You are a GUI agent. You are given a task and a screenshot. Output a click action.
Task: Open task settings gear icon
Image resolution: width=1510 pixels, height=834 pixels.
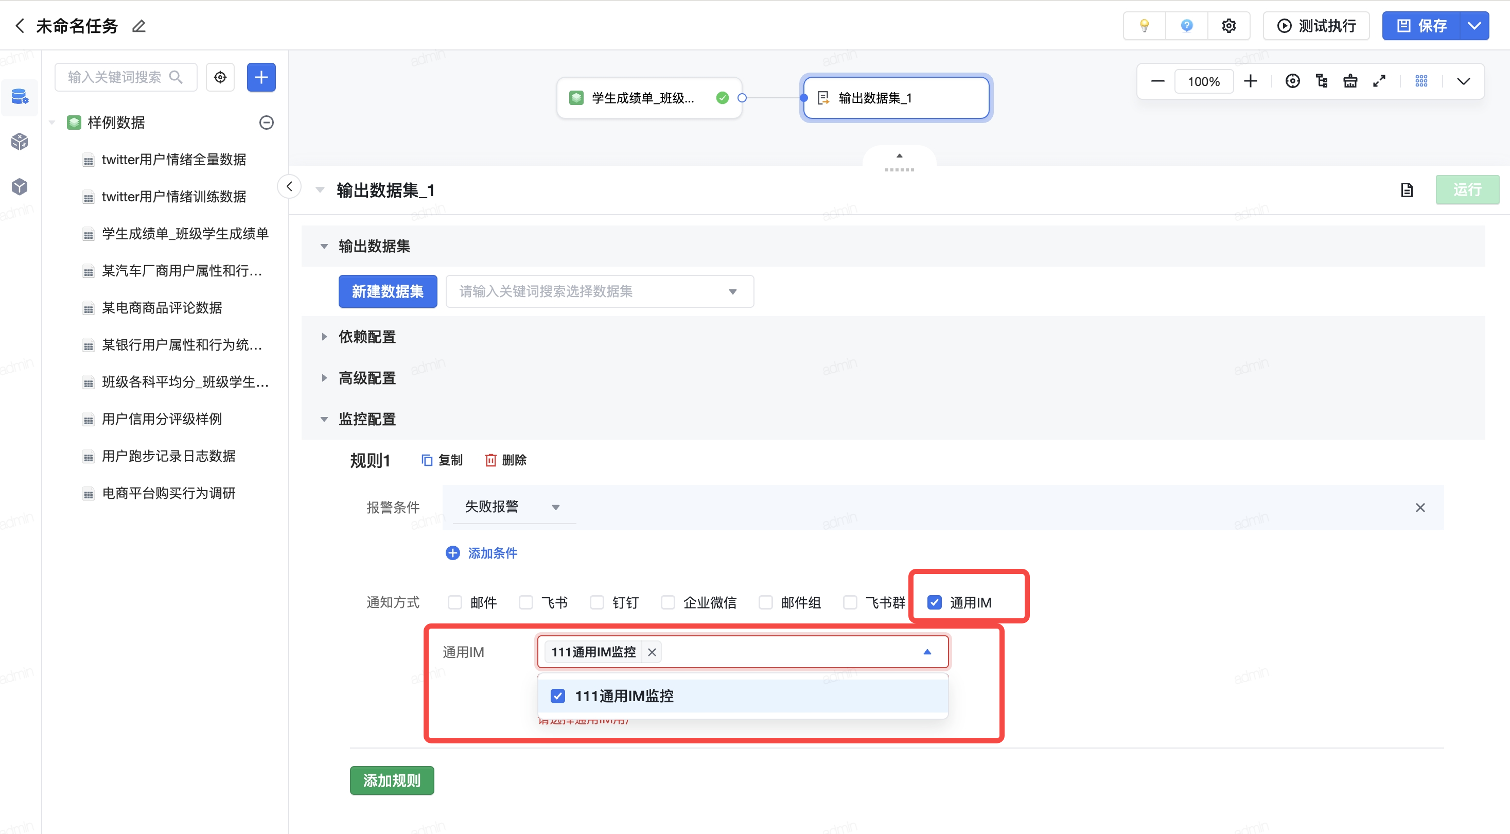click(x=1228, y=26)
